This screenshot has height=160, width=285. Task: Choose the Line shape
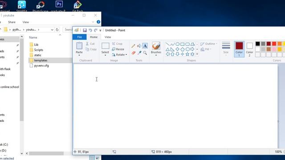(167, 44)
